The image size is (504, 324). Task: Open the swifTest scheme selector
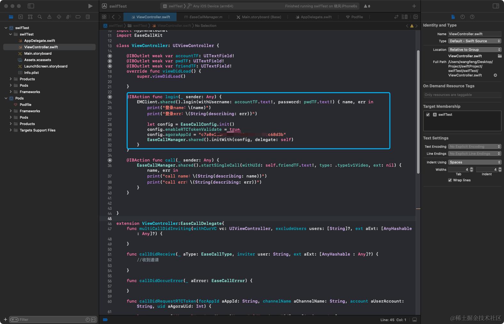click(173, 6)
